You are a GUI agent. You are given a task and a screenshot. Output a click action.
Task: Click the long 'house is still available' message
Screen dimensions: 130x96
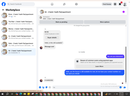94,73
